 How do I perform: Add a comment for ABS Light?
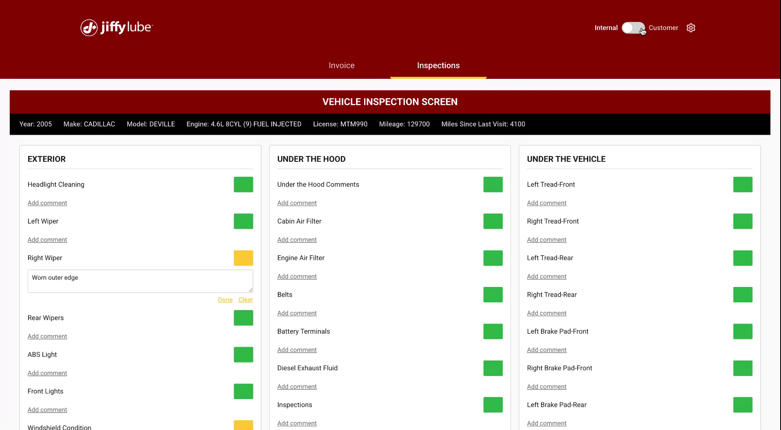47,373
